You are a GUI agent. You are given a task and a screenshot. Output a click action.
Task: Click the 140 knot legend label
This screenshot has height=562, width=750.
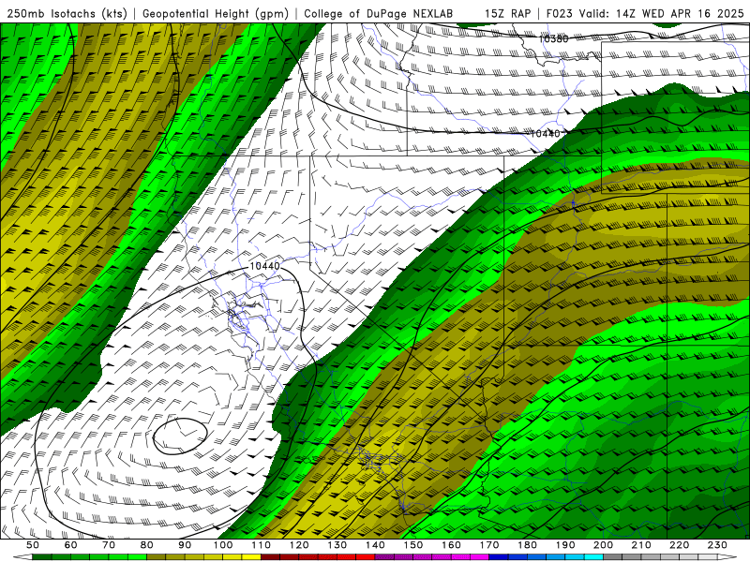(375, 545)
